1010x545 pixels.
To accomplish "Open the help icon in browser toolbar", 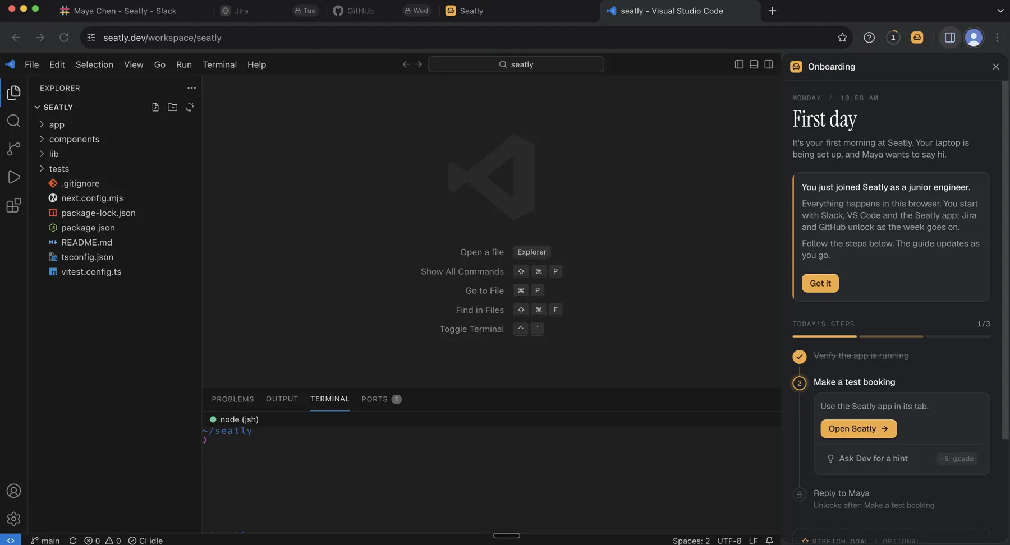I will pos(869,38).
